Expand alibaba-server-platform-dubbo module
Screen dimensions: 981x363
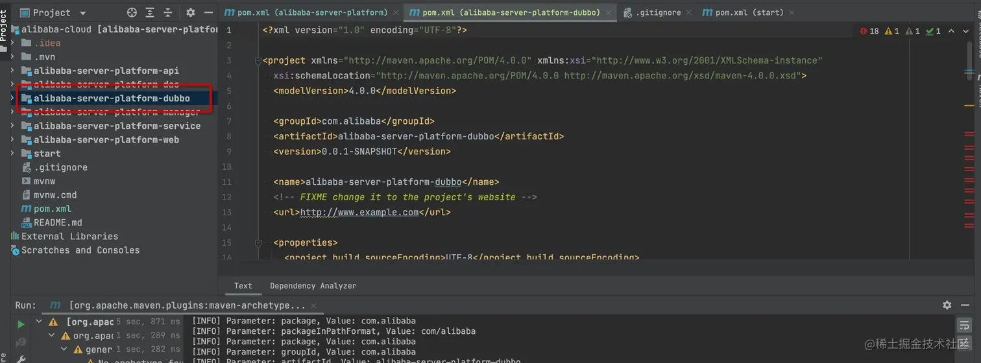(12, 99)
